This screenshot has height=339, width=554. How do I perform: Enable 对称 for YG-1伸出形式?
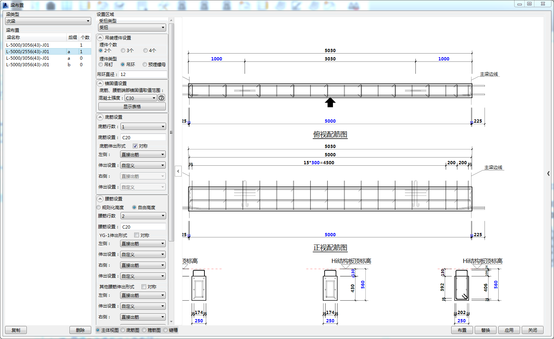pos(136,235)
